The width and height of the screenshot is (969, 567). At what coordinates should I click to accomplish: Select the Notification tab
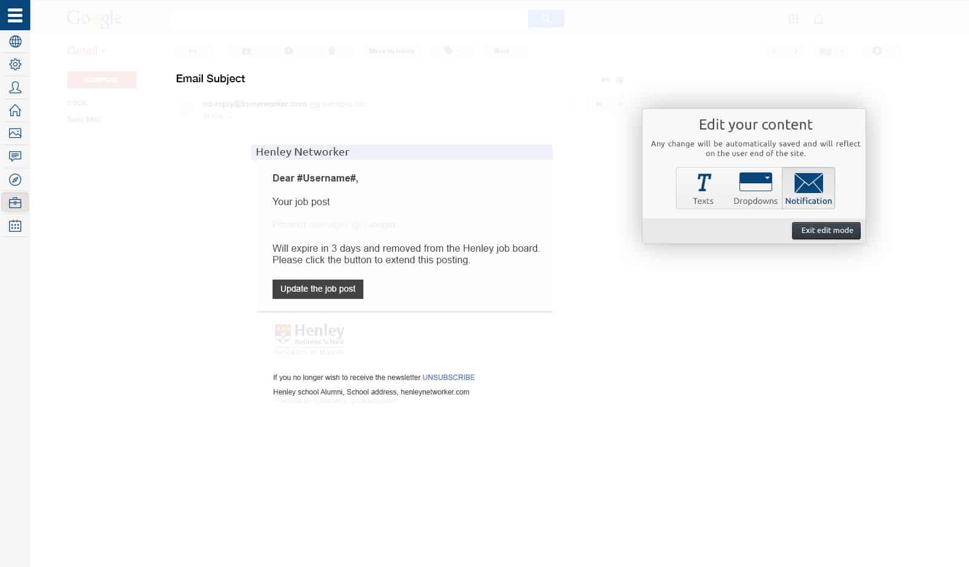(809, 188)
